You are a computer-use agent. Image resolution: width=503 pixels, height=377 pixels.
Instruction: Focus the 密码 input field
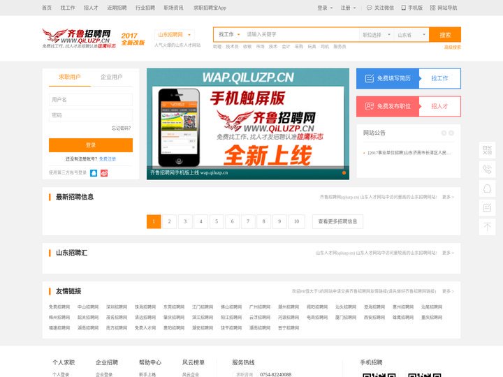(x=91, y=115)
